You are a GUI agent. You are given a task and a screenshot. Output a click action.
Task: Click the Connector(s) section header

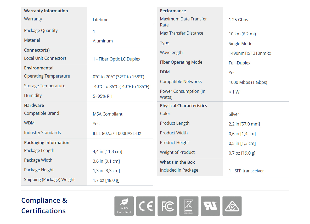pyautogui.click(x=37, y=50)
